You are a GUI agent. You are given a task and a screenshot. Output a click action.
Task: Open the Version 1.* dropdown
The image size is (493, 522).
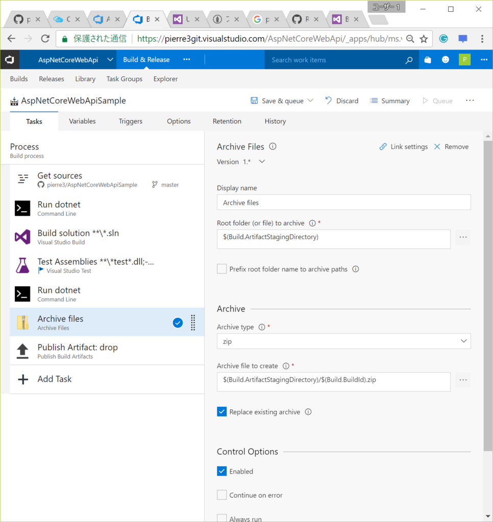(x=262, y=162)
